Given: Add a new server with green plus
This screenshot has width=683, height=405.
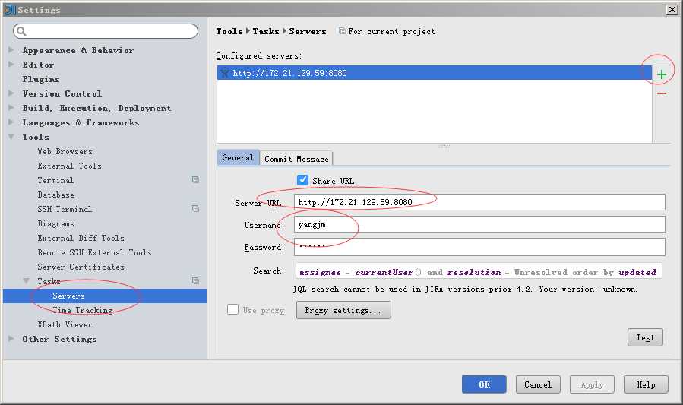Looking at the screenshot, I should 662,74.
